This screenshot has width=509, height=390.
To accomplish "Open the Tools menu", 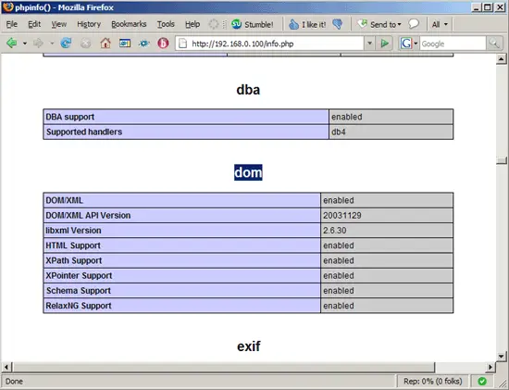I will click(166, 24).
